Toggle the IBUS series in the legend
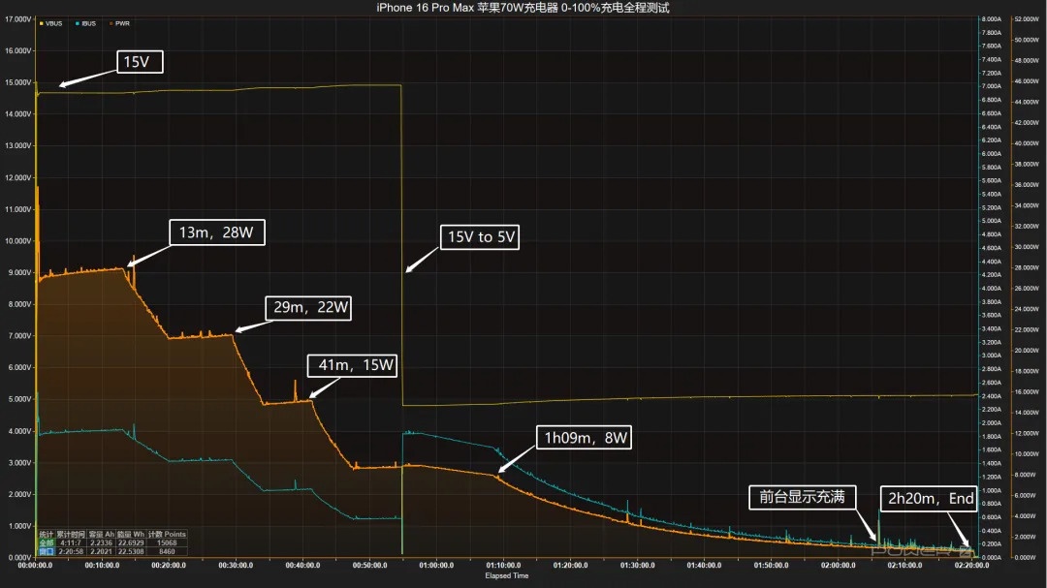 coord(86,23)
